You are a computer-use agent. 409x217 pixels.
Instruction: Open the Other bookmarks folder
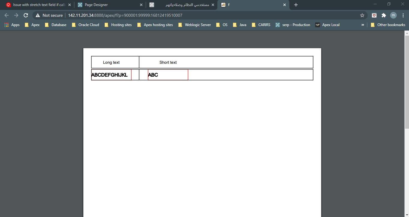tap(388, 25)
